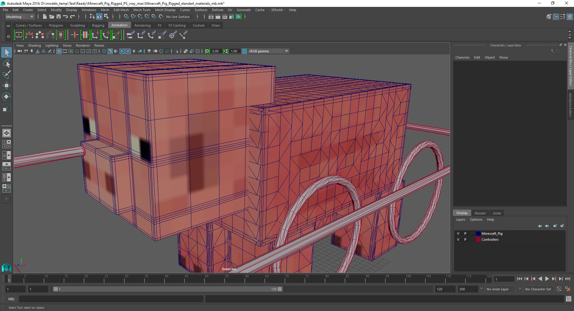Switch to the Polygons shelf tab
The height and width of the screenshot is (311, 574).
tap(56, 25)
